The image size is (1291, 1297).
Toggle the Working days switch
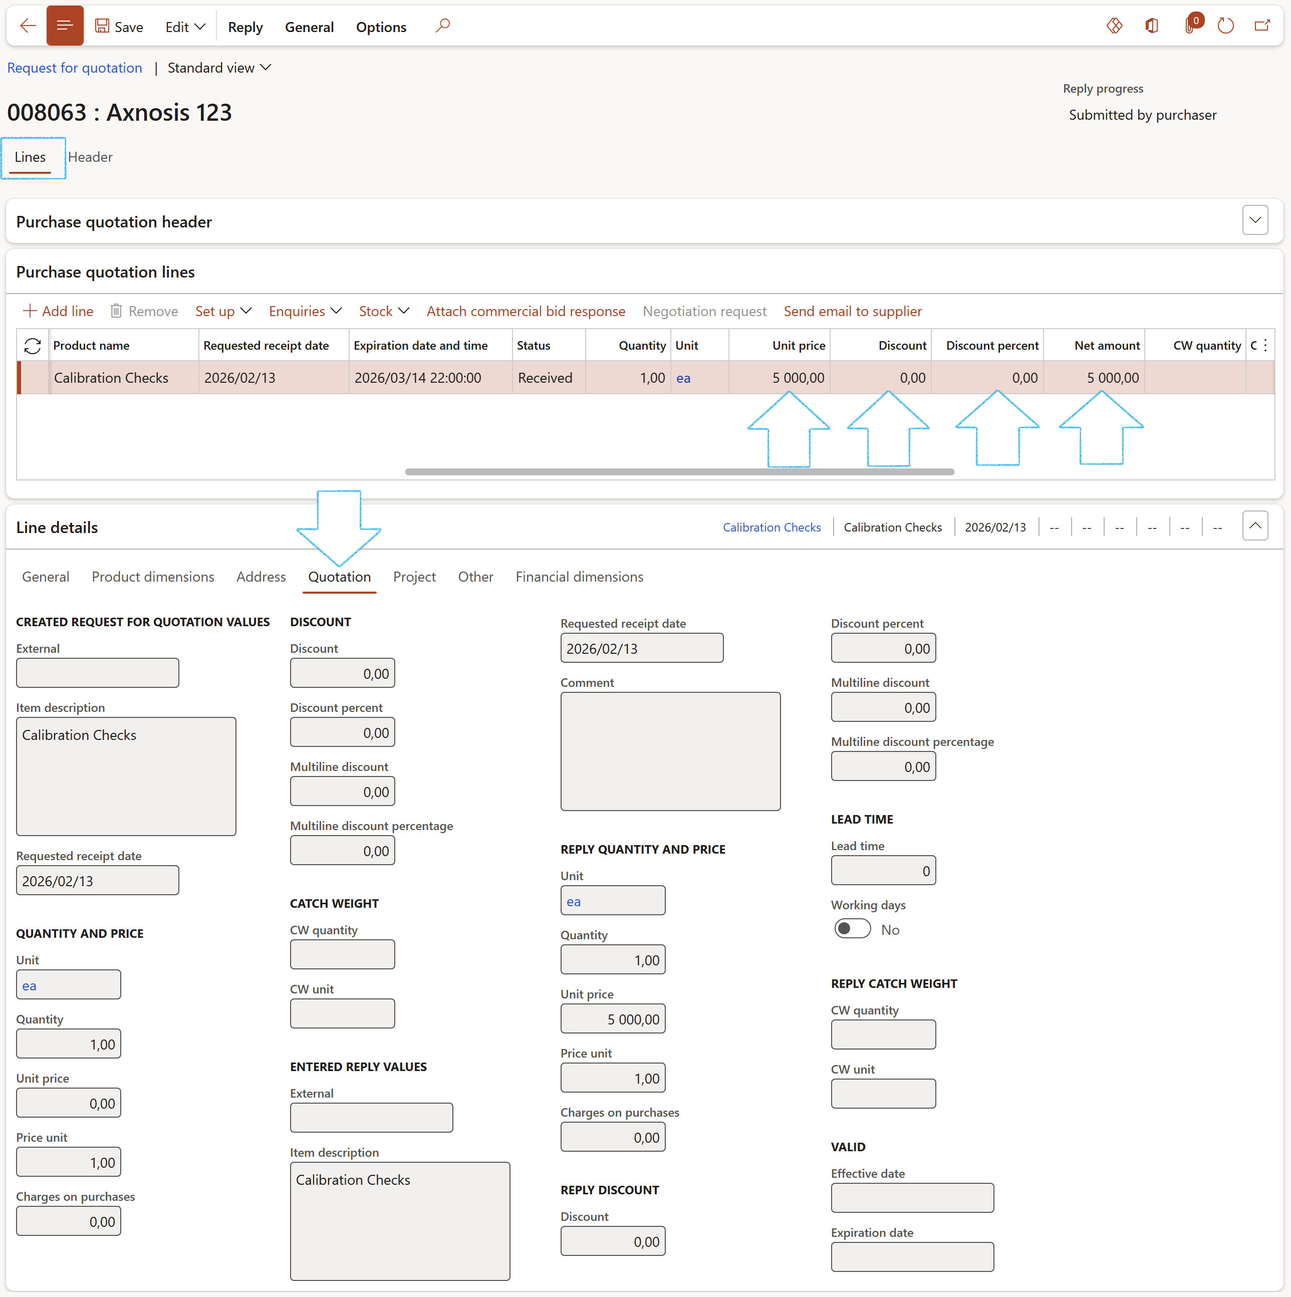(x=853, y=929)
